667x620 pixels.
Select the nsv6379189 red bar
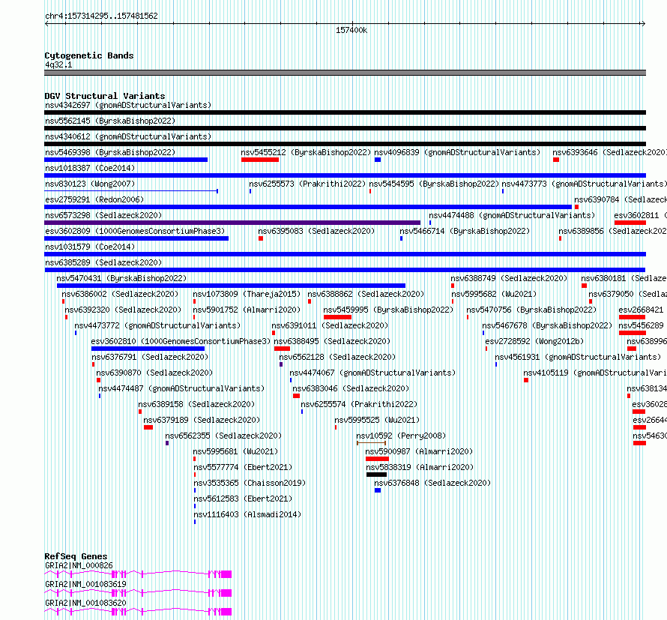tap(148, 427)
